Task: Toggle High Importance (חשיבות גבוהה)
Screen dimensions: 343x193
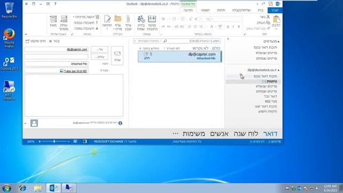Action: point(86,23)
